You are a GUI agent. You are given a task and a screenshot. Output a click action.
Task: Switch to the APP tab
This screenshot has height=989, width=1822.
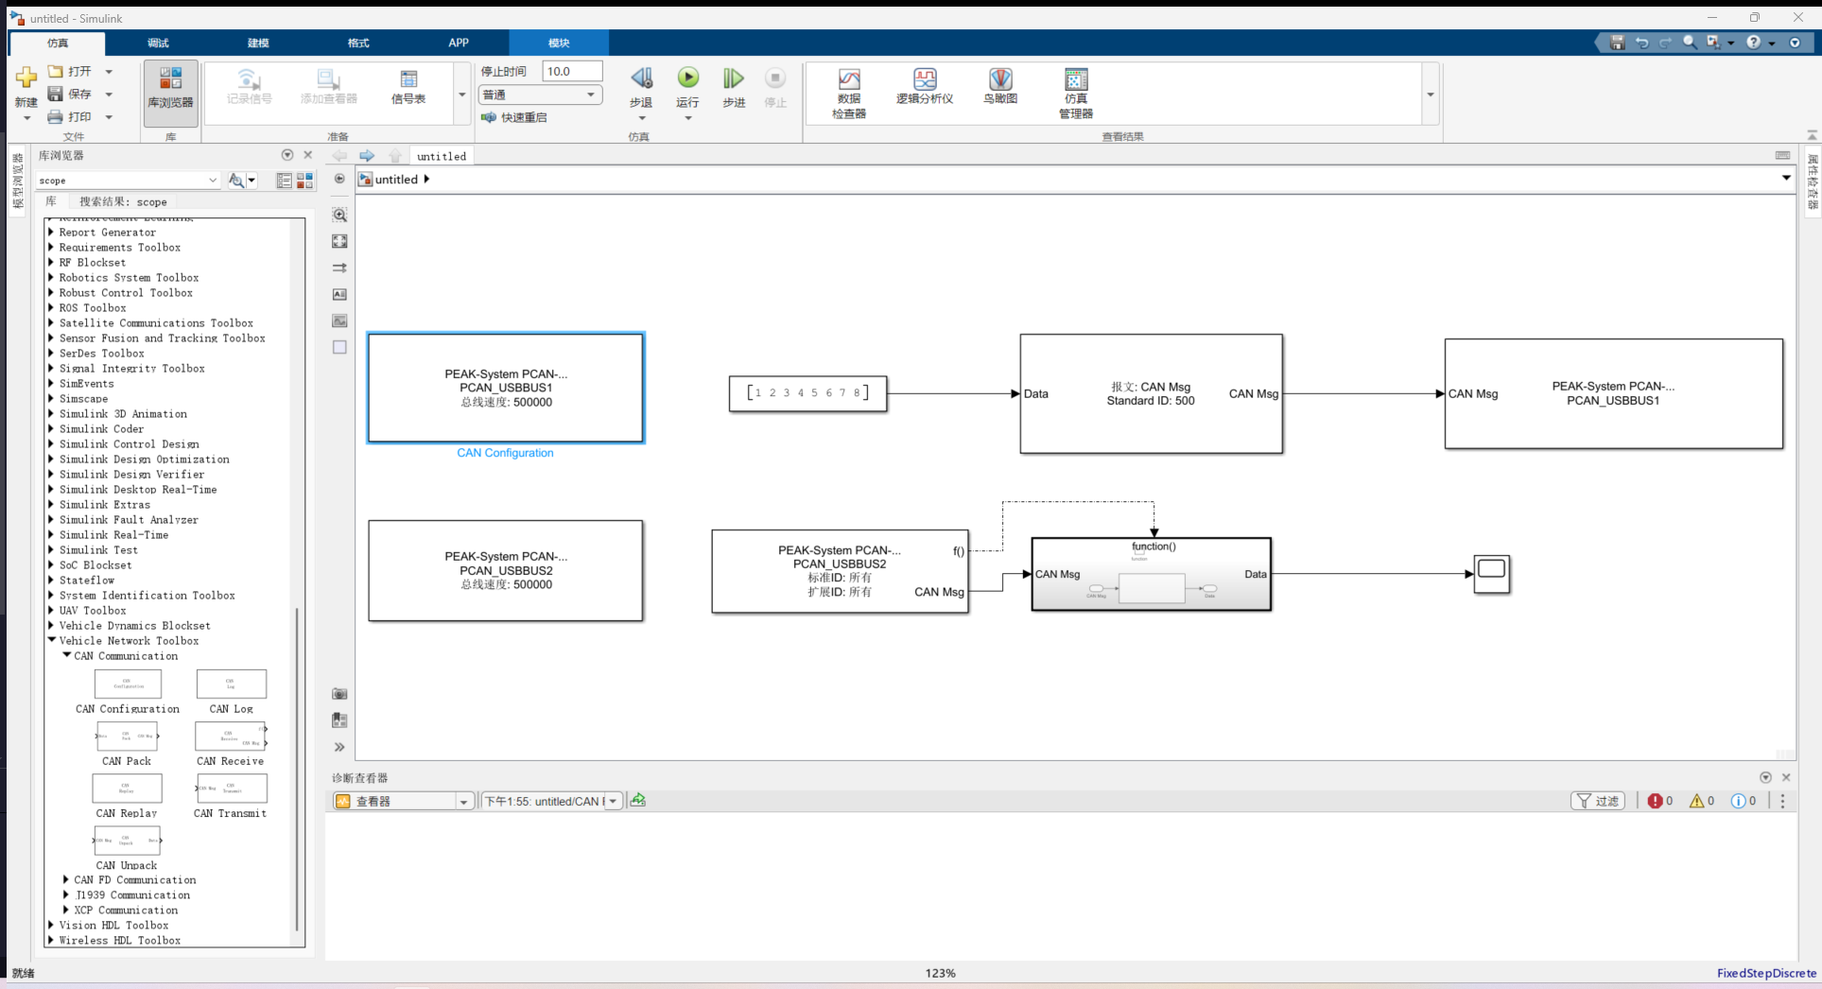(x=459, y=43)
